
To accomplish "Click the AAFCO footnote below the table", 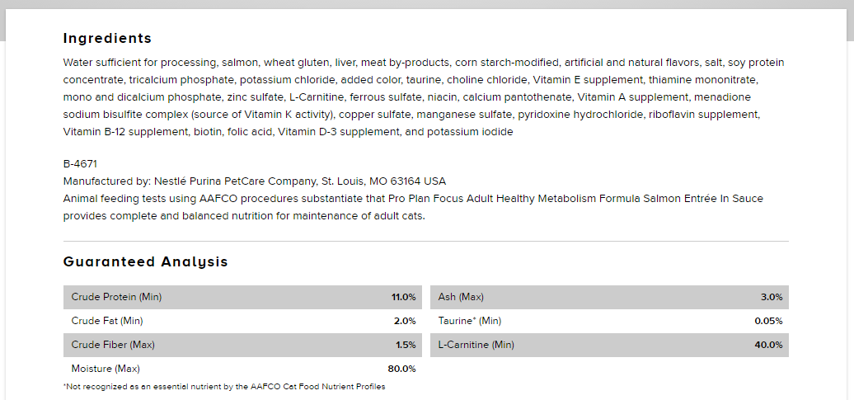I will tap(224, 386).
